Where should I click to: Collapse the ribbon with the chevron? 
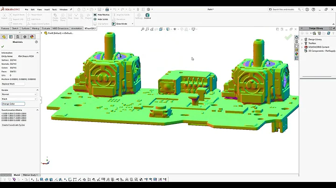333,24
